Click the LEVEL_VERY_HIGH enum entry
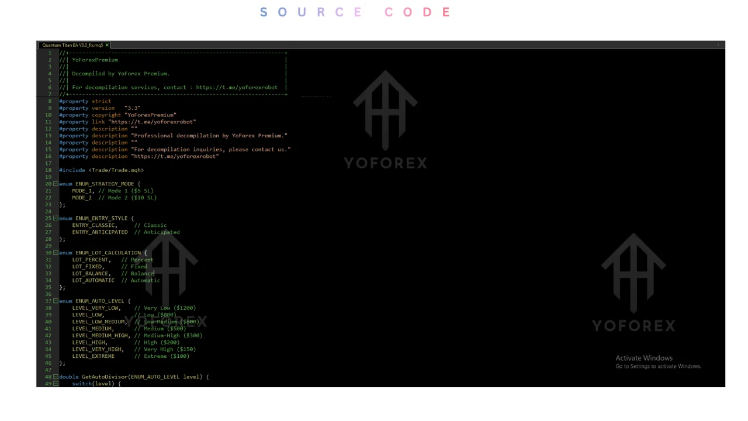 click(98, 349)
